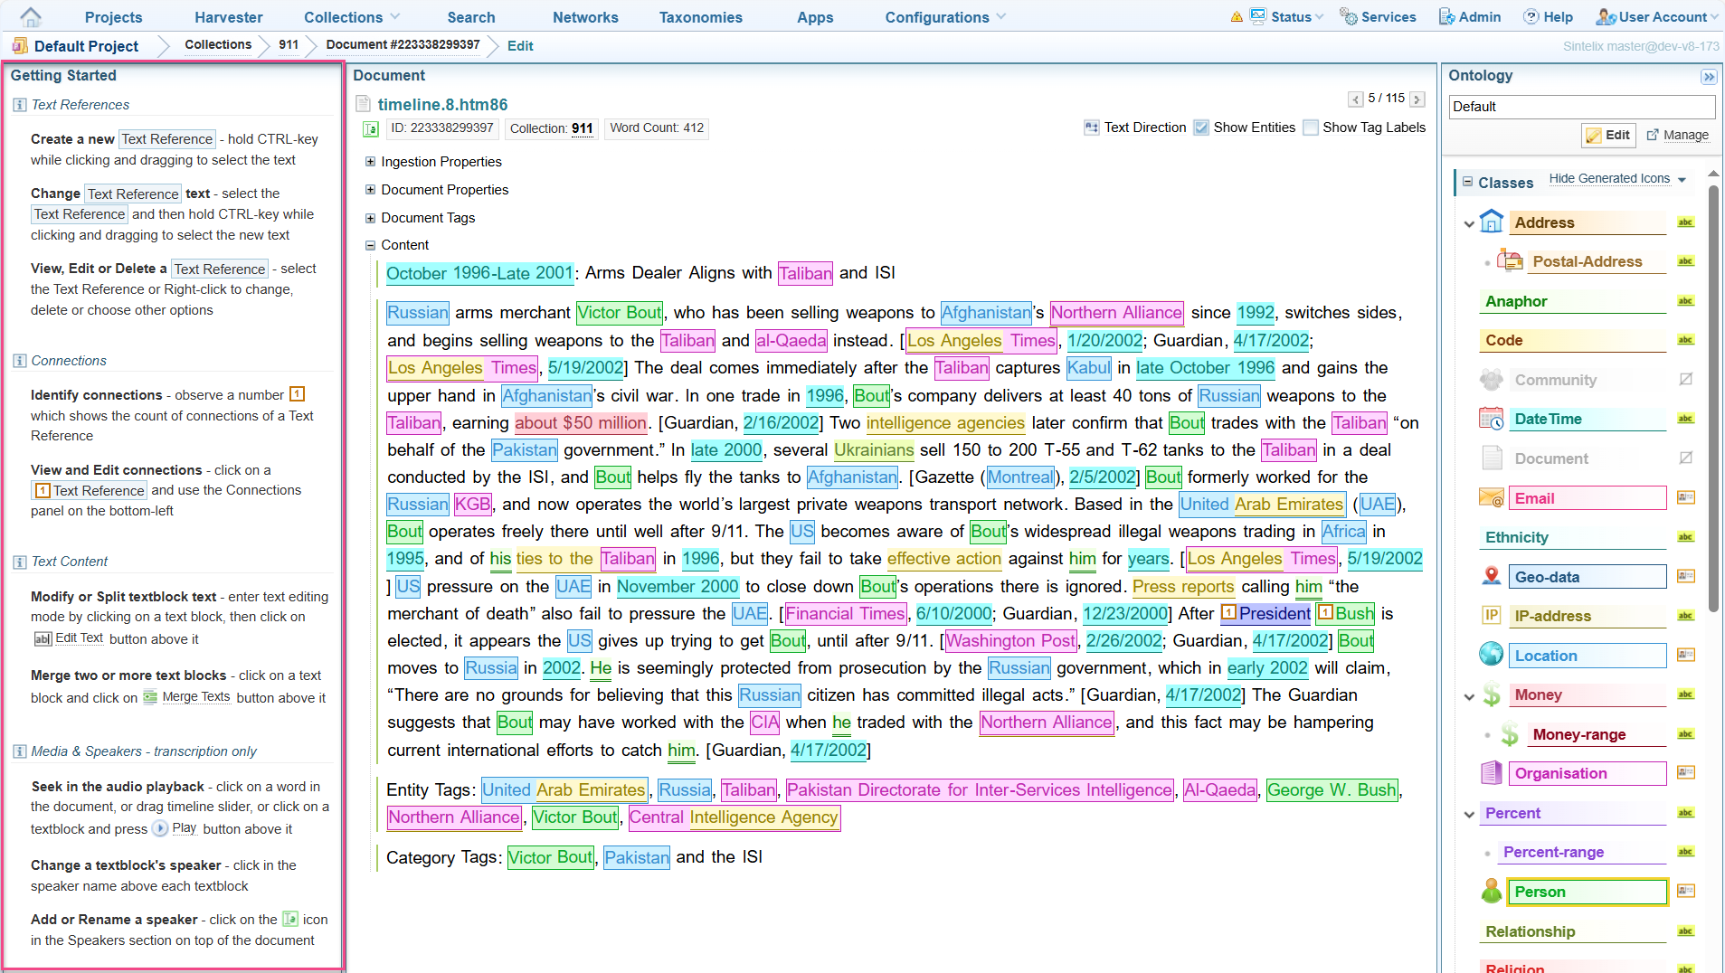Click the Text Direction icon

coord(1092,128)
